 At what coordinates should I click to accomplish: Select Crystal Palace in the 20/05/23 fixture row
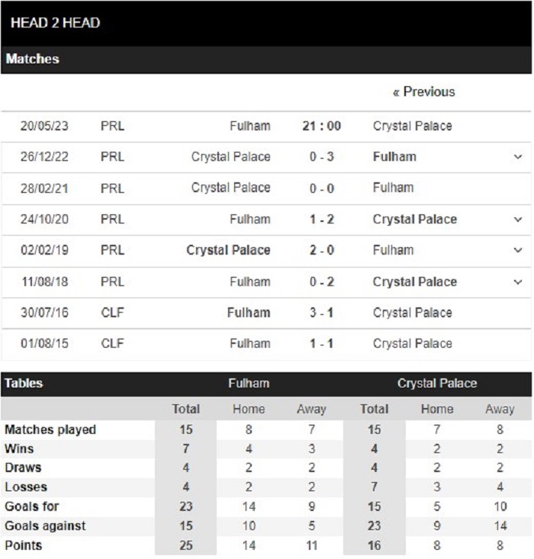[413, 126]
